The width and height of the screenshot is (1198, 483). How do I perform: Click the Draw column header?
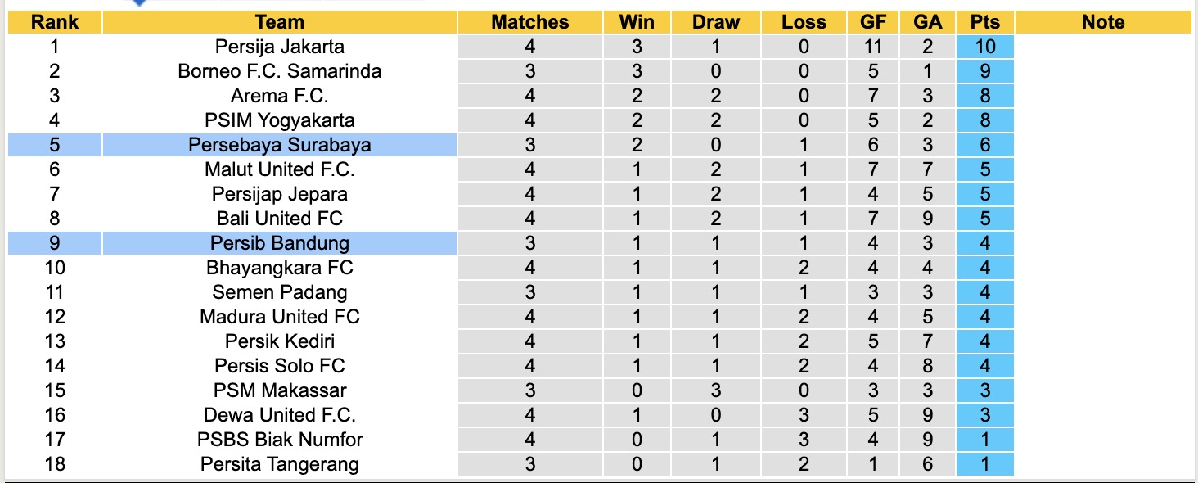(715, 22)
